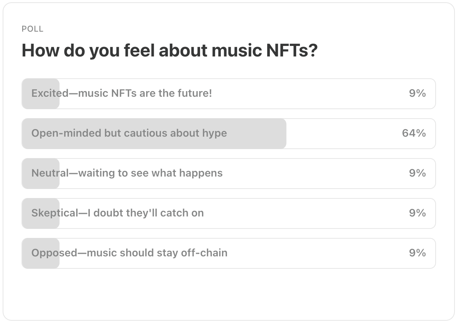This screenshot has width=459, height=326.
Task: Click the 9% value on the Skeptical row
Action: pyautogui.click(x=418, y=213)
